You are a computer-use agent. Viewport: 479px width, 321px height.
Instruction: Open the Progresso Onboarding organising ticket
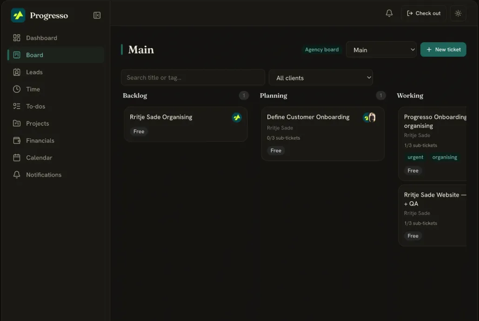(432, 144)
